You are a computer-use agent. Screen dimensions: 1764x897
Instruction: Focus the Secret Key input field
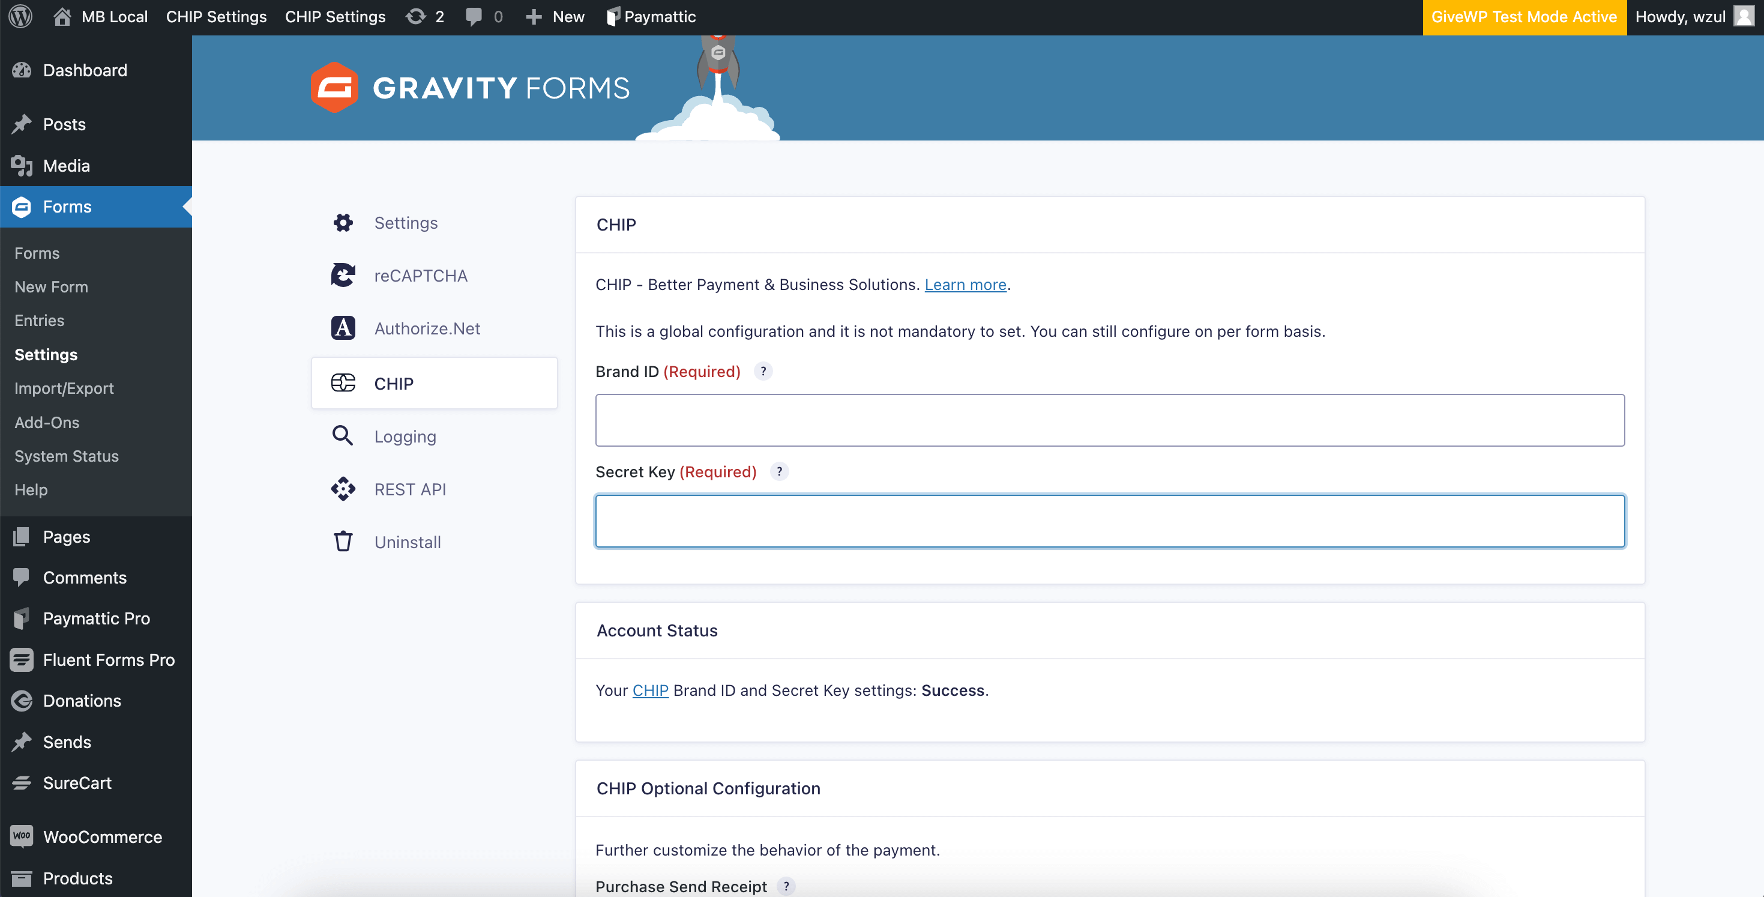coord(1110,521)
